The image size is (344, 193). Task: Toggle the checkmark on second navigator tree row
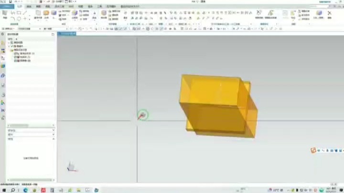pyautogui.click(x=12, y=46)
